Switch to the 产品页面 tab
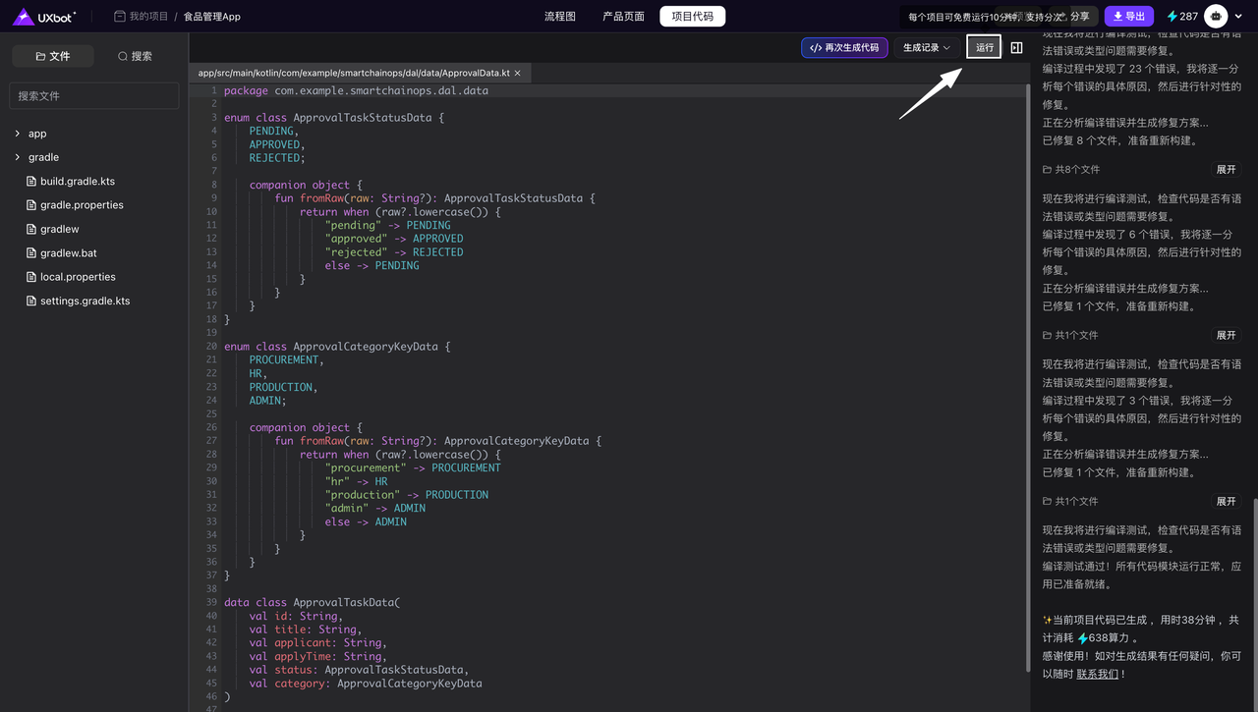1258x712 pixels. click(623, 16)
